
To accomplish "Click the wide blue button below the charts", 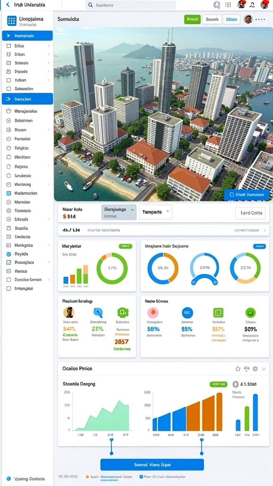I will [152, 465].
